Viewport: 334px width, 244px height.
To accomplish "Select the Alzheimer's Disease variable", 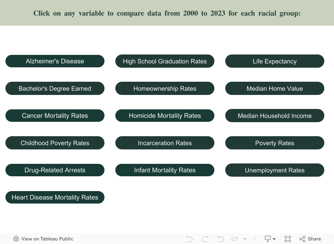I will pos(55,61).
